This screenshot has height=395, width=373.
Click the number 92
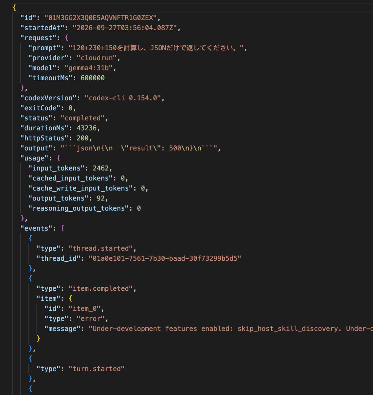point(101,198)
